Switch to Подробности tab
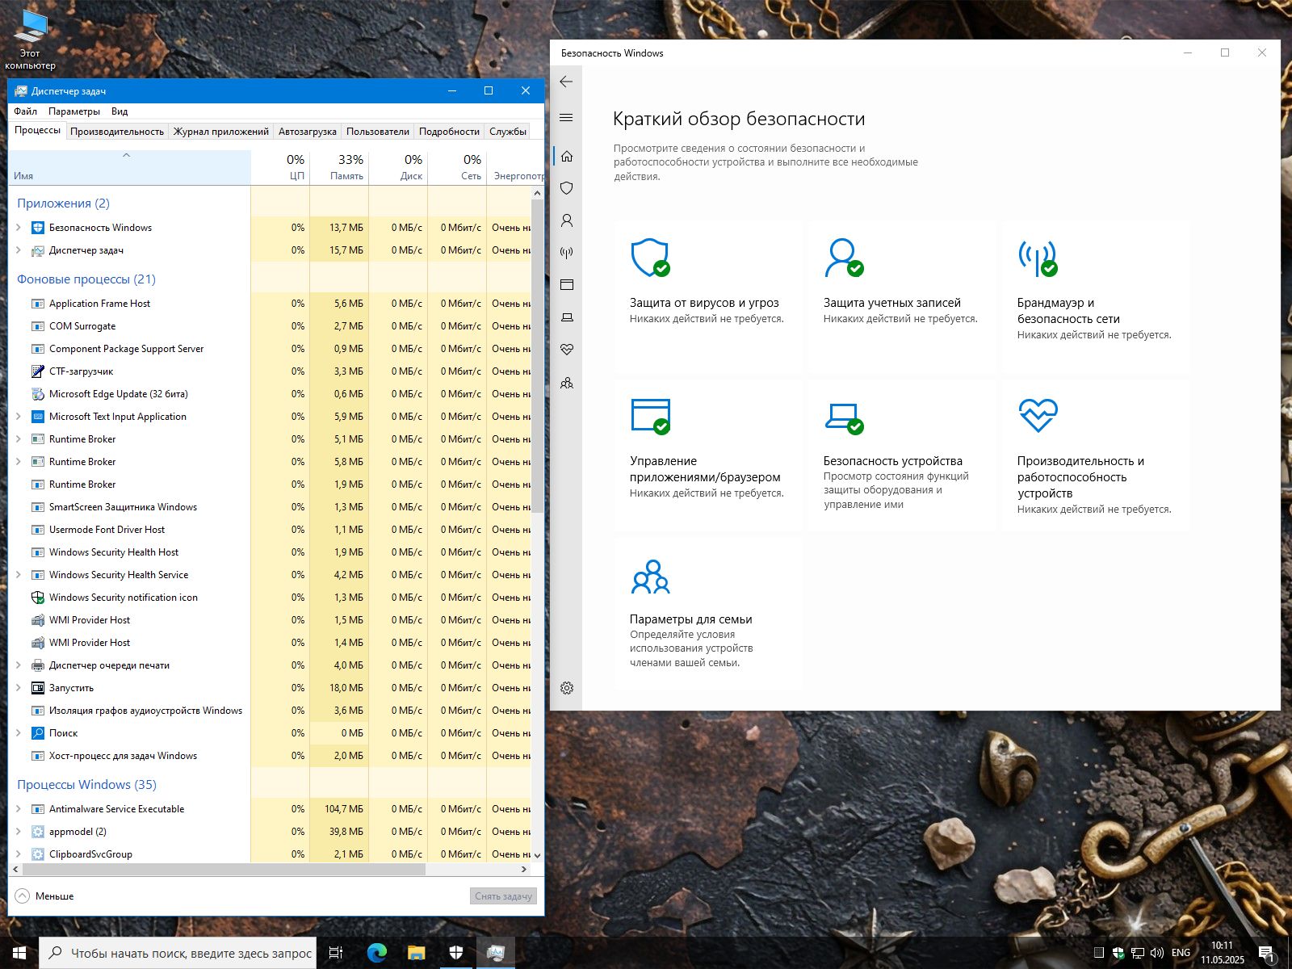This screenshot has width=1292, height=969. click(449, 132)
